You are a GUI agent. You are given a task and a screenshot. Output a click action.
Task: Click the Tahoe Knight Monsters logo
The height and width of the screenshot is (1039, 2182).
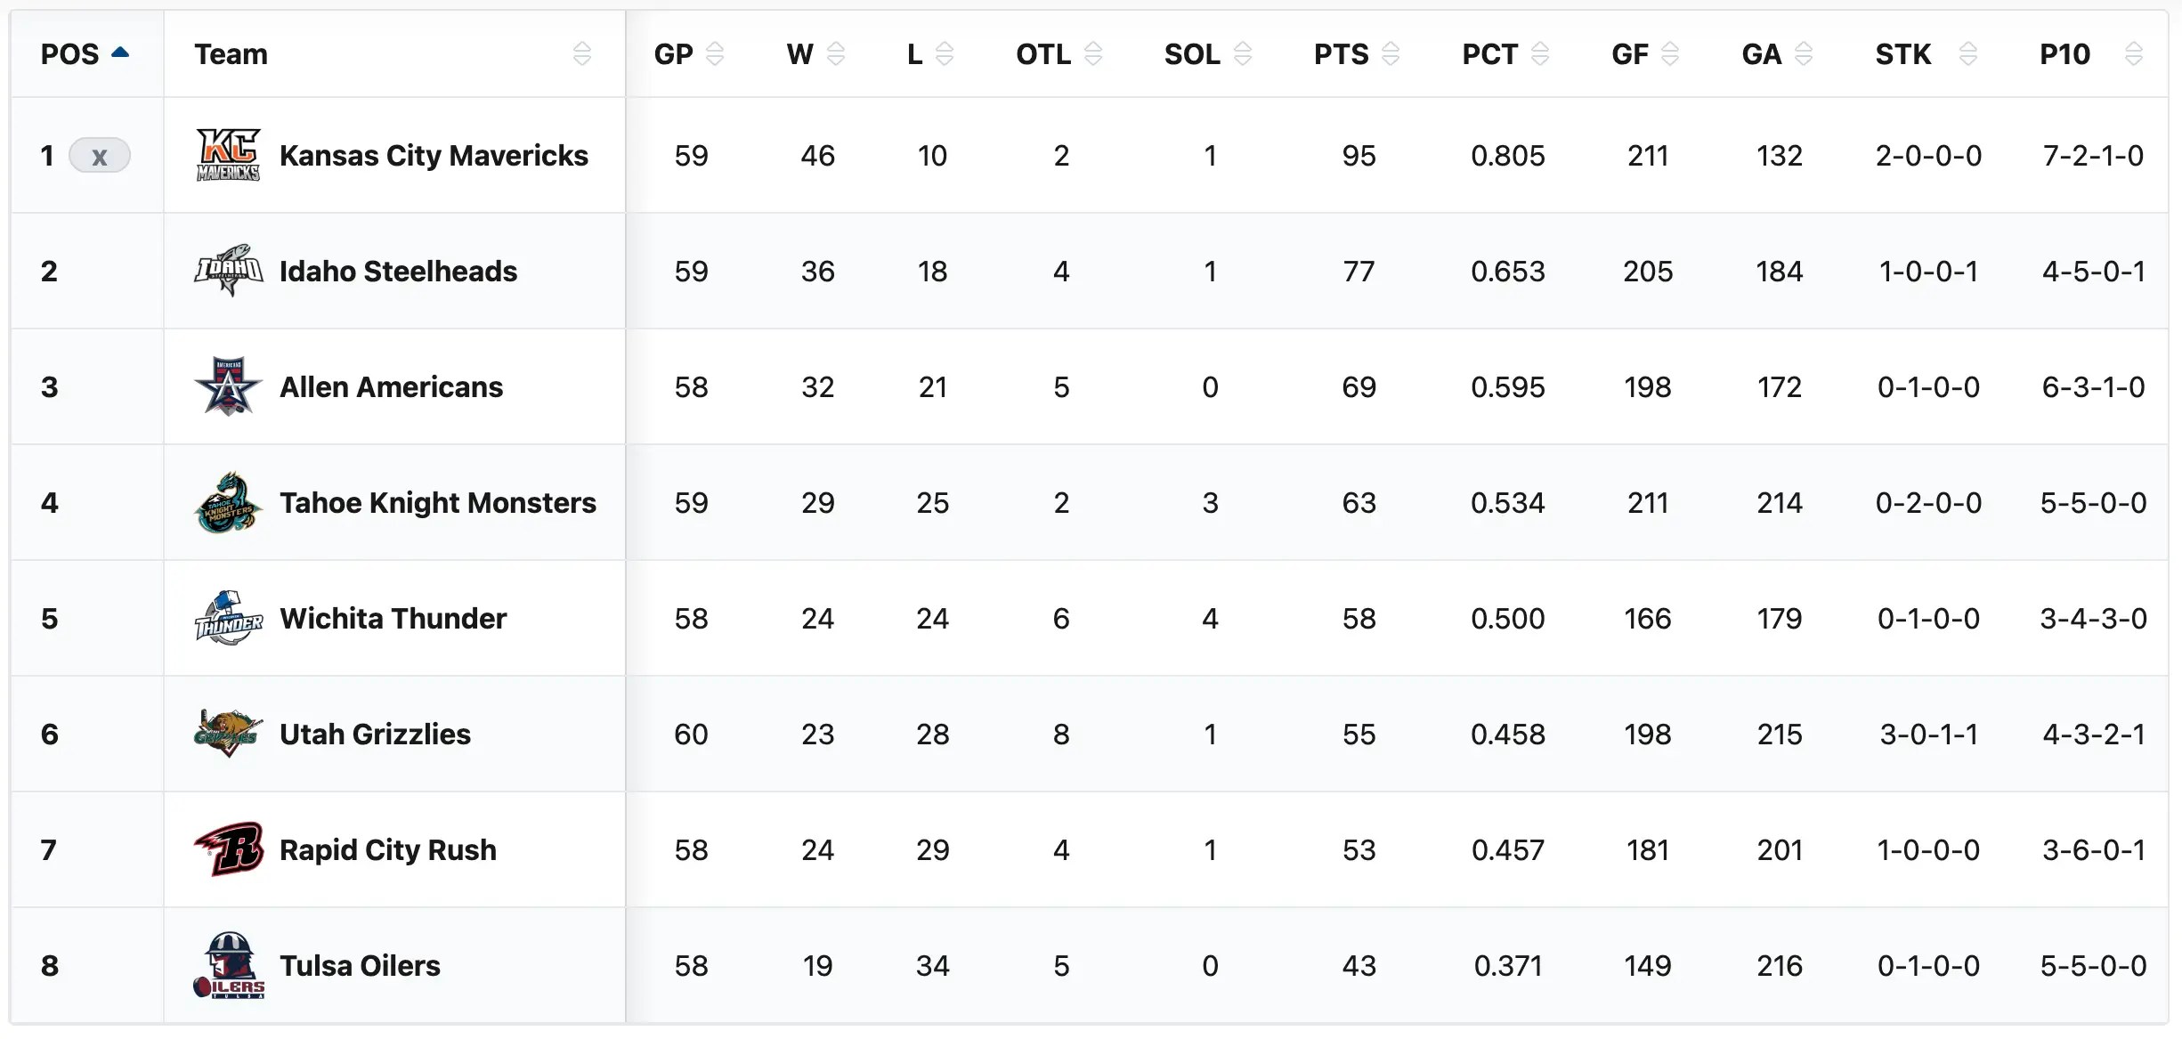(228, 502)
